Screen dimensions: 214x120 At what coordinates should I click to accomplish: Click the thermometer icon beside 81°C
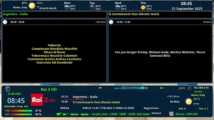[x=179, y=88]
